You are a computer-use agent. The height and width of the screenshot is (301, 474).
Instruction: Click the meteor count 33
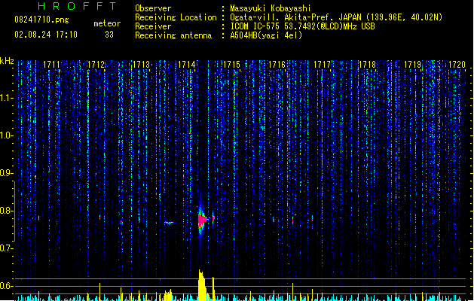pyautogui.click(x=109, y=35)
